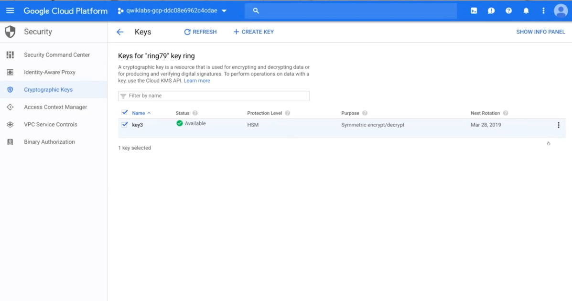Viewport: 572px width, 301px height.
Task: Open the send feedback icon
Action: pyautogui.click(x=491, y=11)
